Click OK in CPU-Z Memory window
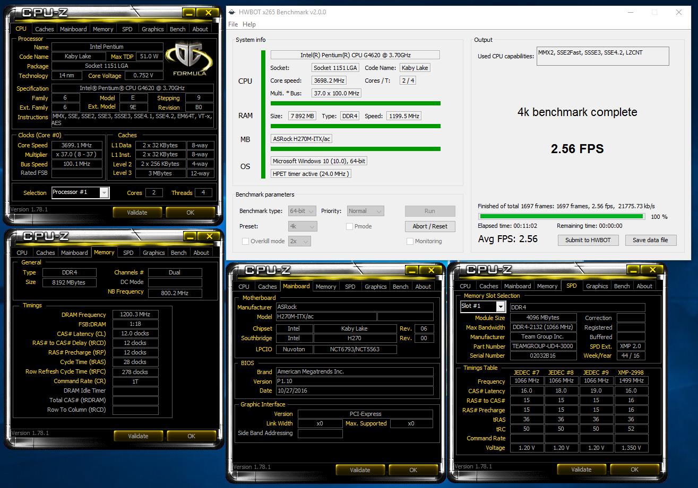The height and width of the screenshot is (488, 698). pos(192,436)
